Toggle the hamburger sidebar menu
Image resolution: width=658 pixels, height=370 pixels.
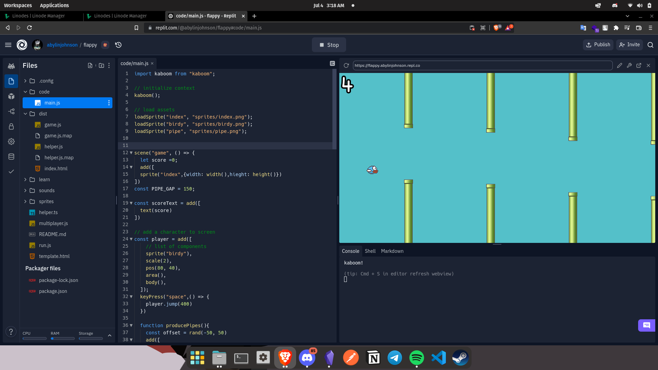[8, 45]
